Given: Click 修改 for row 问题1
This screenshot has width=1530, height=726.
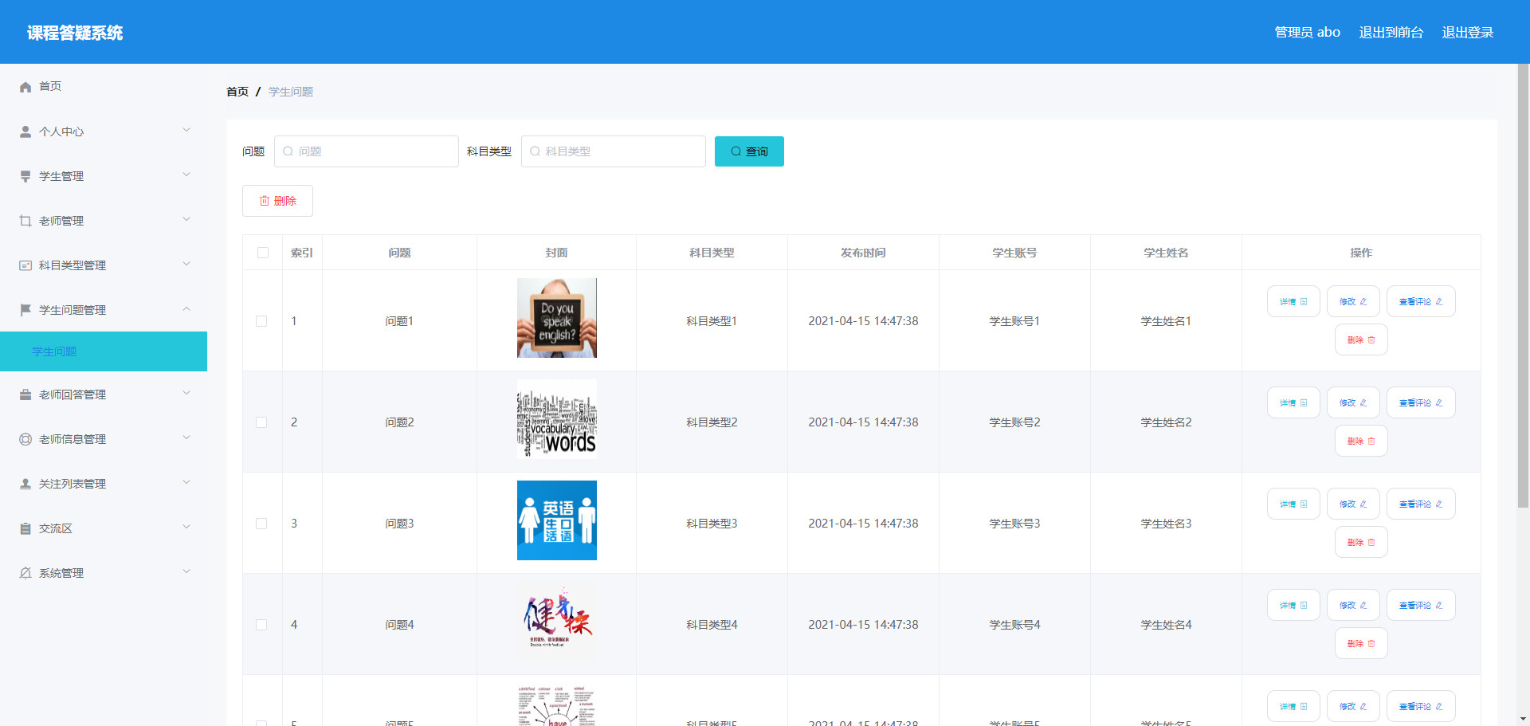Looking at the screenshot, I should [x=1353, y=301].
